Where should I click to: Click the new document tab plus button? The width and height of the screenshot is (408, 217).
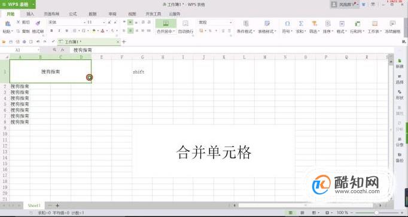124,42
